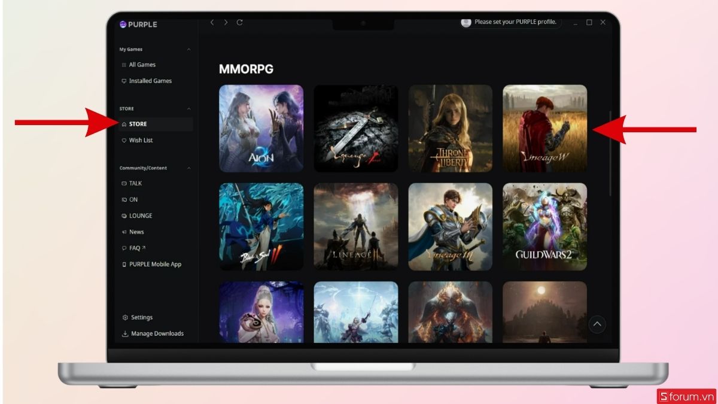Click the MMORPG section heading
The width and height of the screenshot is (718, 404).
pos(246,69)
